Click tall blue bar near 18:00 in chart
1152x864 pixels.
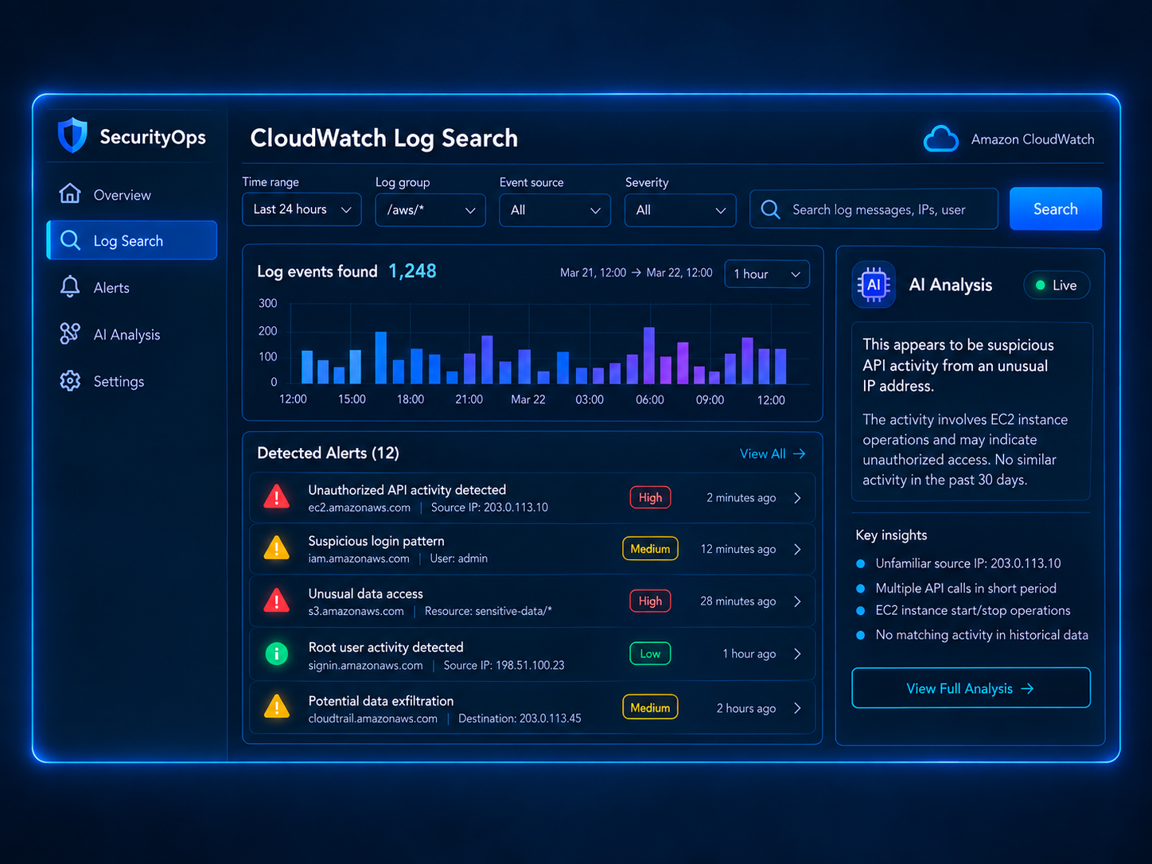381,358
